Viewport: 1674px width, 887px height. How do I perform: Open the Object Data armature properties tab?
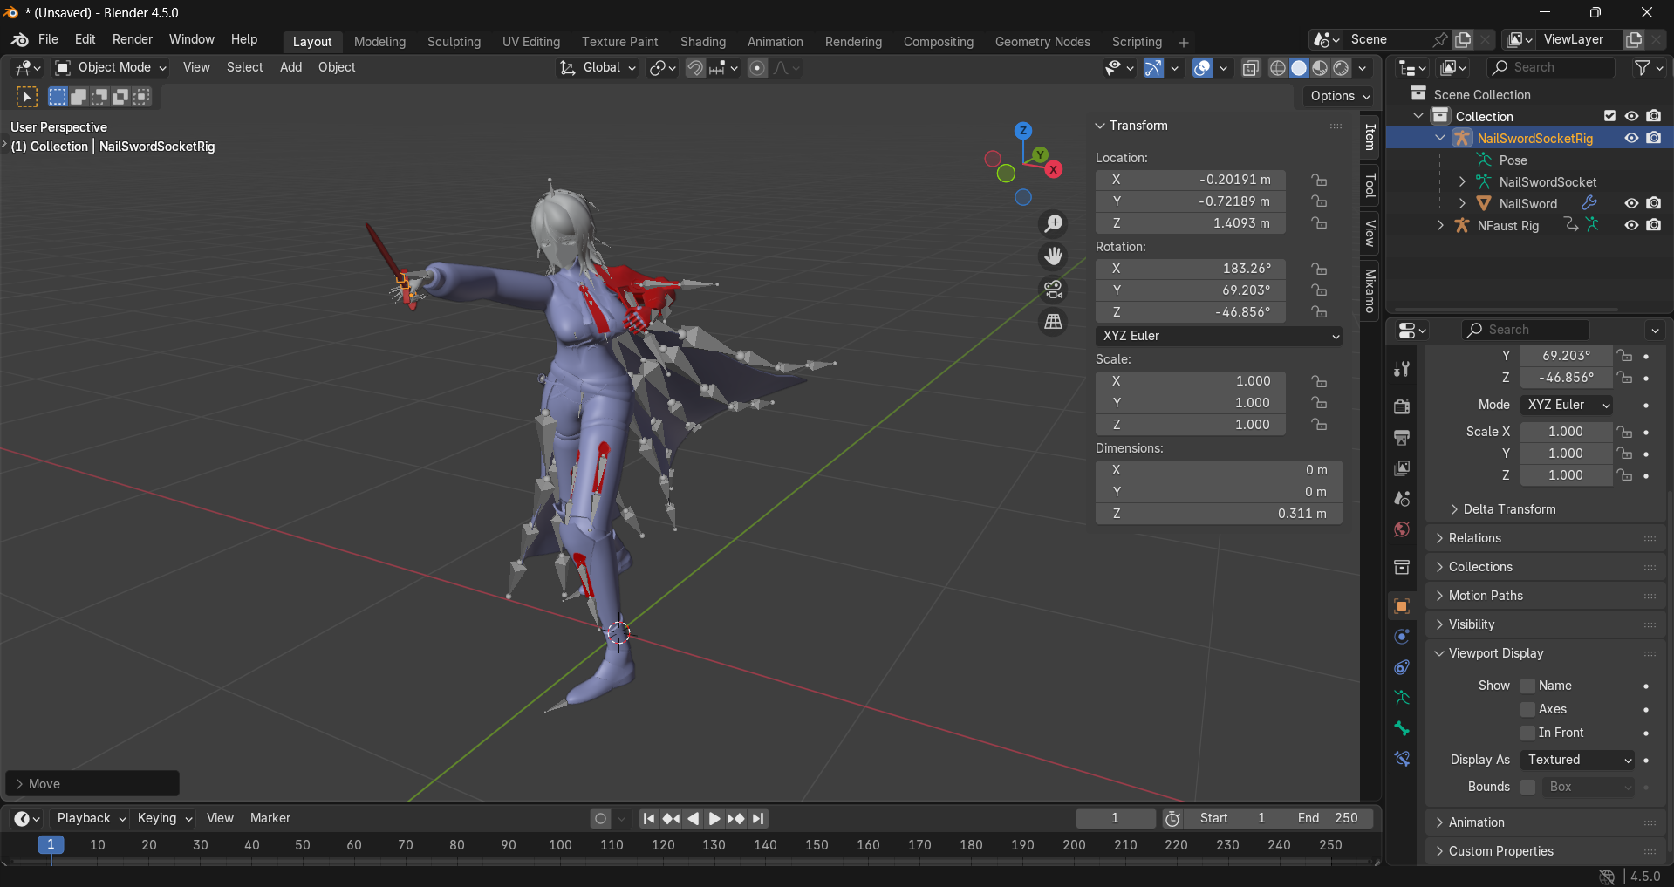click(x=1402, y=698)
